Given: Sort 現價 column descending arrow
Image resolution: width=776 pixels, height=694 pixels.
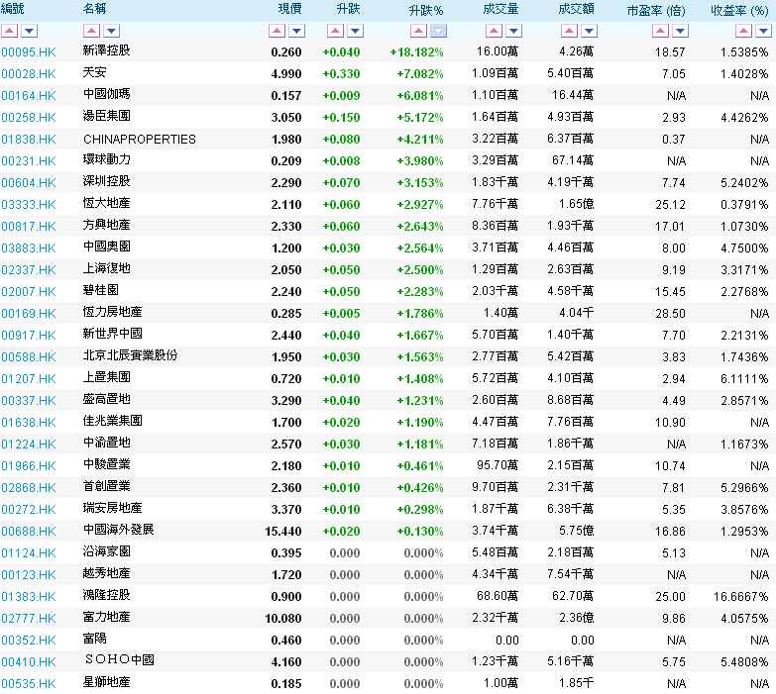Looking at the screenshot, I should click(296, 31).
